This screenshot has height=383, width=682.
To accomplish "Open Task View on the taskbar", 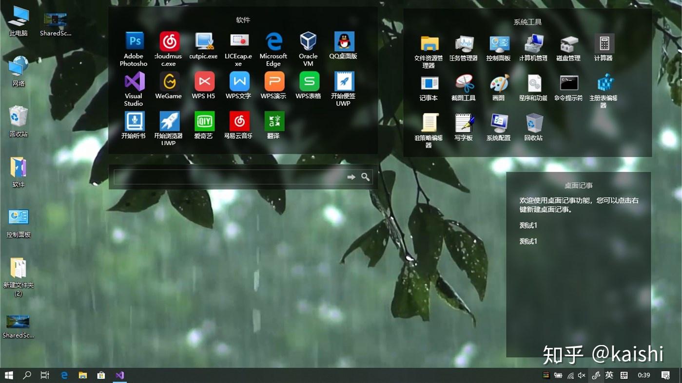I will coord(45,375).
